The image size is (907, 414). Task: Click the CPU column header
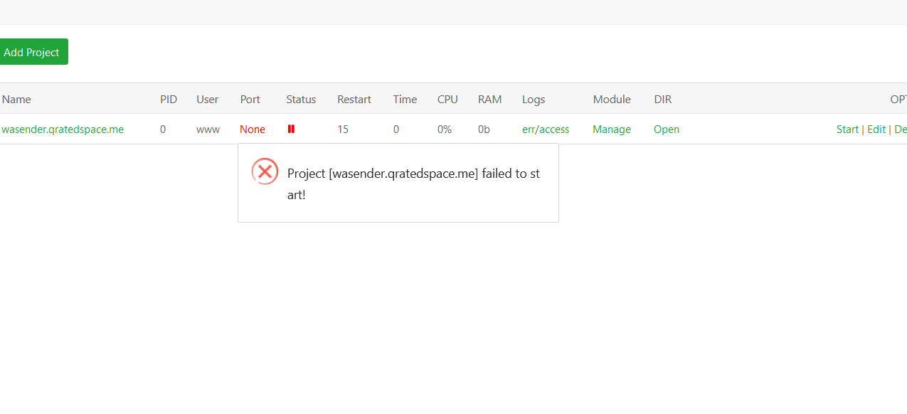click(447, 100)
